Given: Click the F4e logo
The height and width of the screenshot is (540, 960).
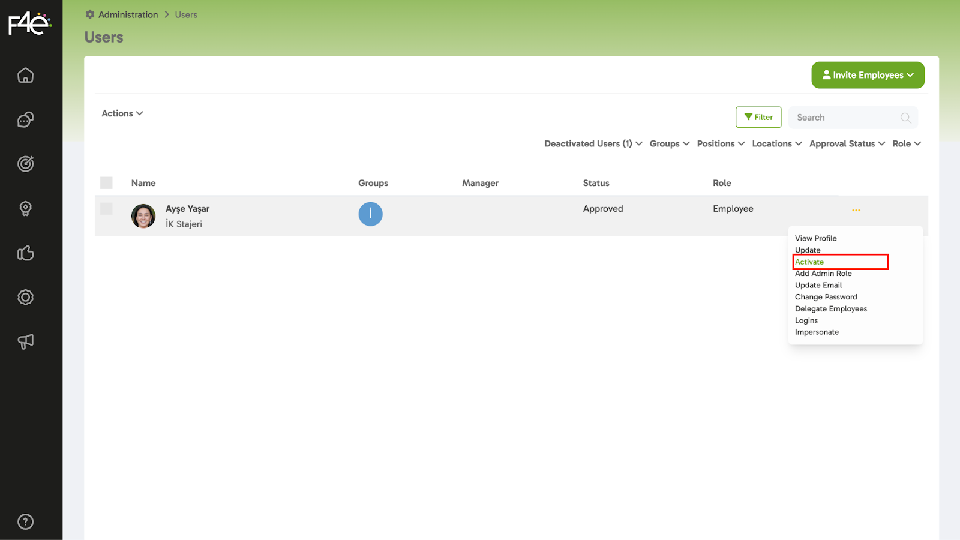Looking at the screenshot, I should coord(29,24).
